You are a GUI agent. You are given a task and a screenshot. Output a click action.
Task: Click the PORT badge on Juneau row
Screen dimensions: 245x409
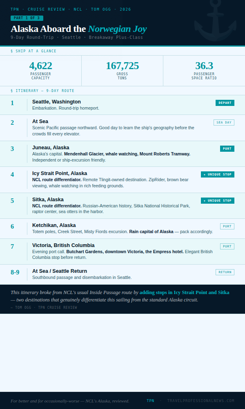[x=227, y=149]
